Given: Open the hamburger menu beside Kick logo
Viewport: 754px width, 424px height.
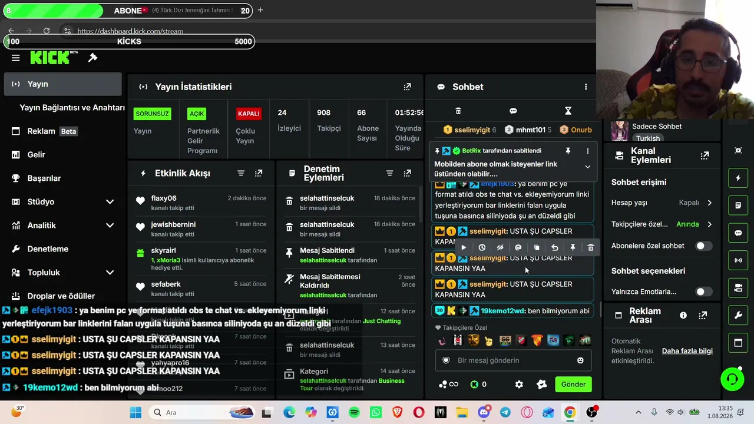Looking at the screenshot, I should pos(16,58).
